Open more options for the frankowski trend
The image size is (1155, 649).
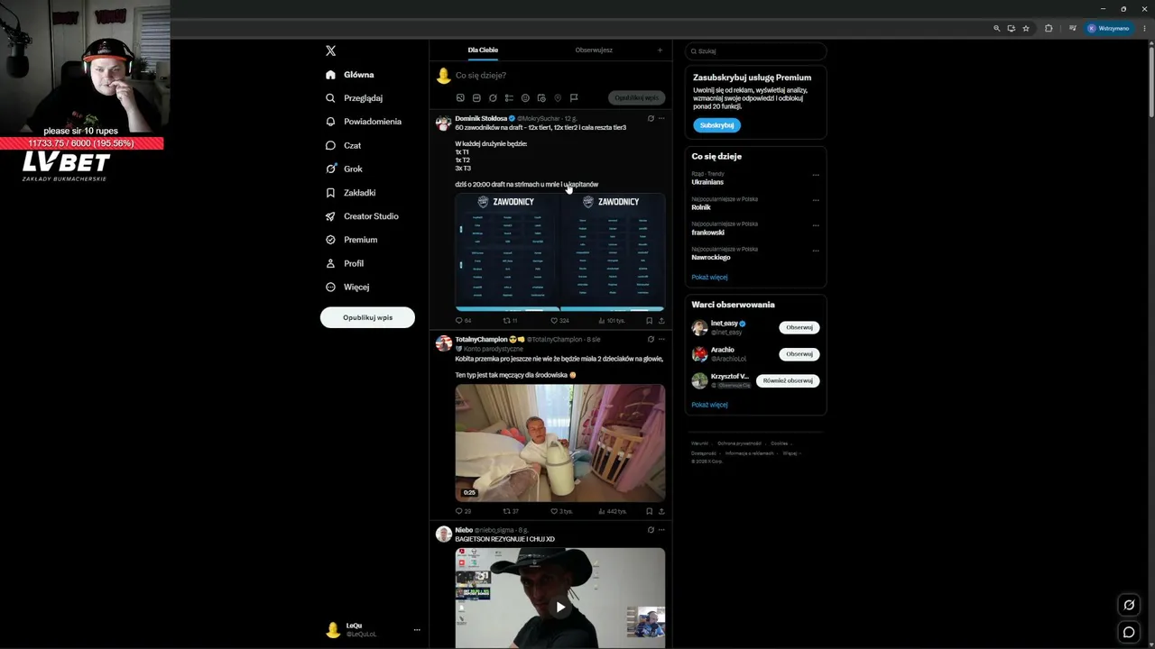coord(816,225)
